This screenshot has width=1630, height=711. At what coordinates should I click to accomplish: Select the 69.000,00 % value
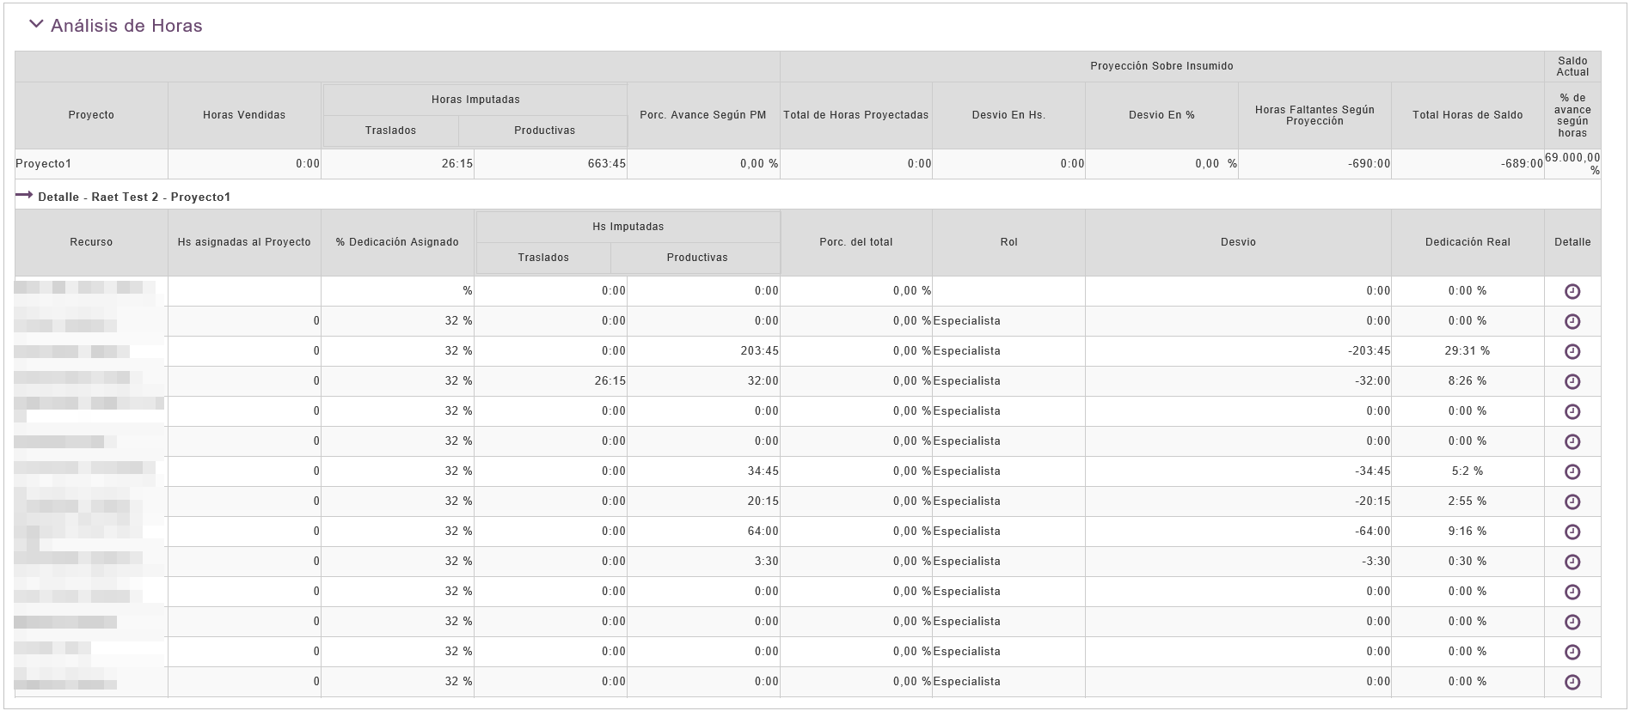(1572, 164)
